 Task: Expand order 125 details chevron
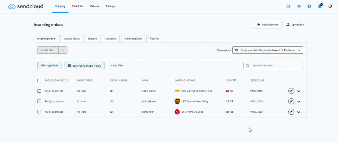tap(299, 101)
